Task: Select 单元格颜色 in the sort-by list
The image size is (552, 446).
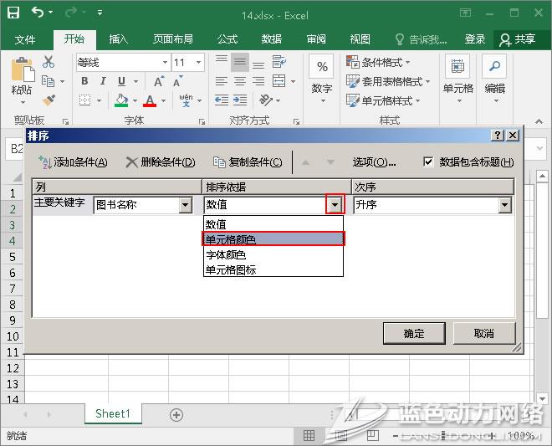Action: (x=273, y=239)
